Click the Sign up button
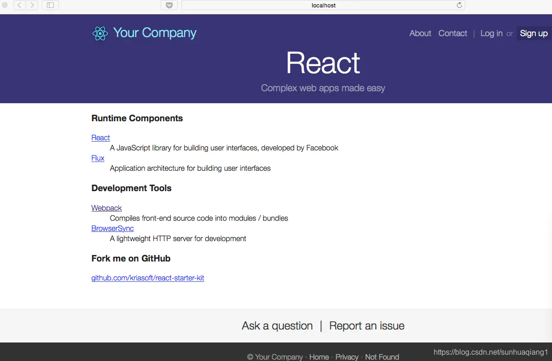Image resolution: width=552 pixels, height=361 pixels. pyautogui.click(x=534, y=33)
